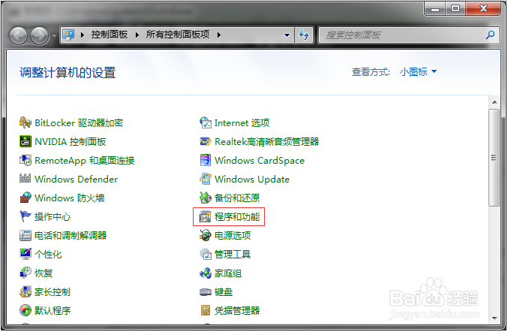Open the 家长控制 link
The width and height of the screenshot is (508, 332).
click(53, 291)
